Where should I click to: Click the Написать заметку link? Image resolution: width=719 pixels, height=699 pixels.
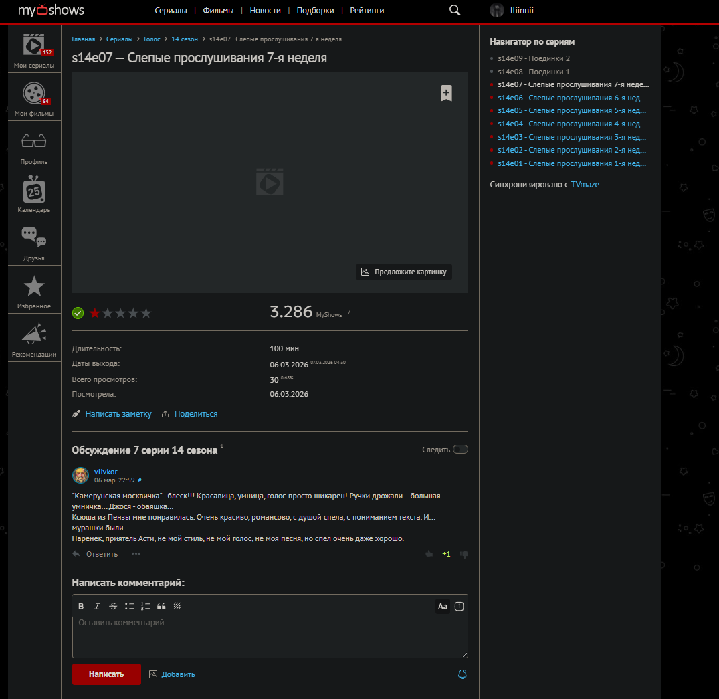coord(118,414)
